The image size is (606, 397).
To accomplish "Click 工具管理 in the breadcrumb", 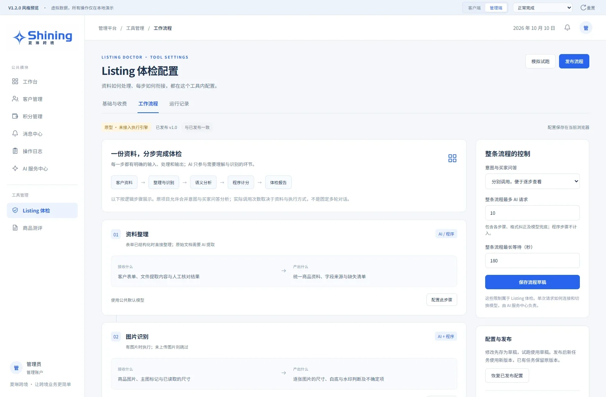I will (135, 28).
